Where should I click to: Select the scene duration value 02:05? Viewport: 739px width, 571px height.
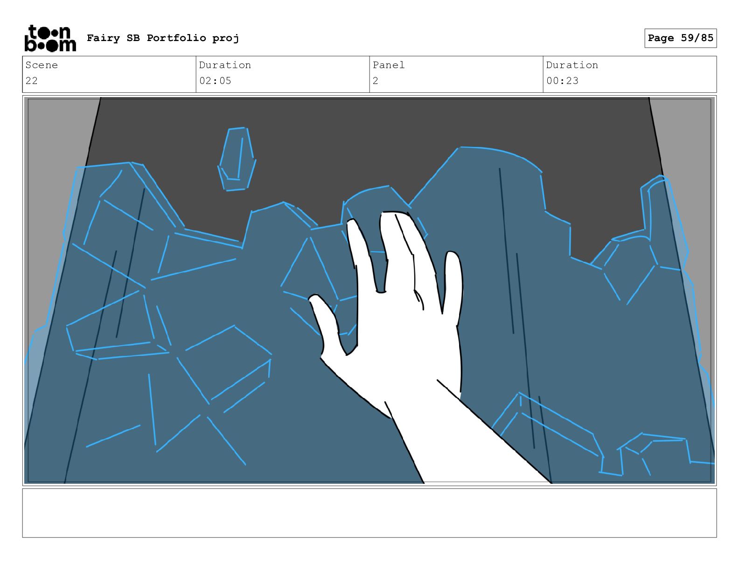pos(215,81)
